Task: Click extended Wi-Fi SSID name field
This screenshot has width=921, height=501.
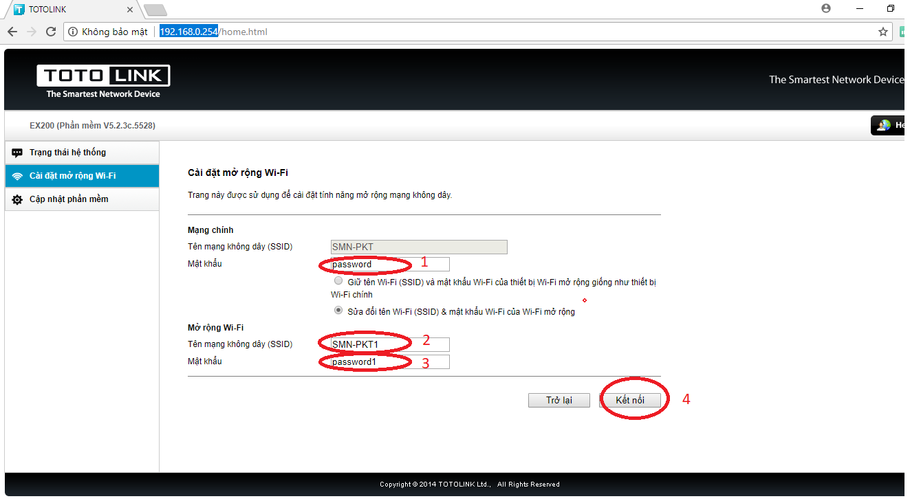Action: click(389, 344)
